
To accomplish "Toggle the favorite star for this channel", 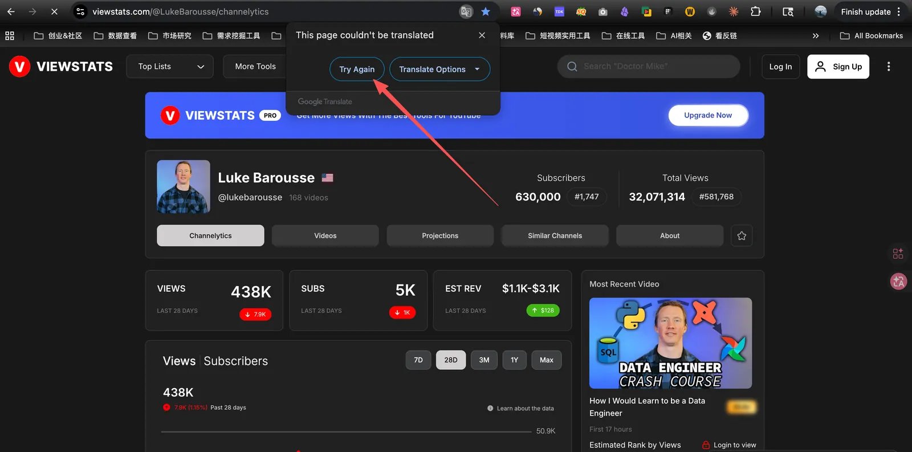I will [x=742, y=235].
